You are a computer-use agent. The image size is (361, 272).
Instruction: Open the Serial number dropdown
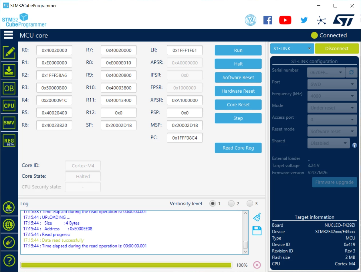326,72
